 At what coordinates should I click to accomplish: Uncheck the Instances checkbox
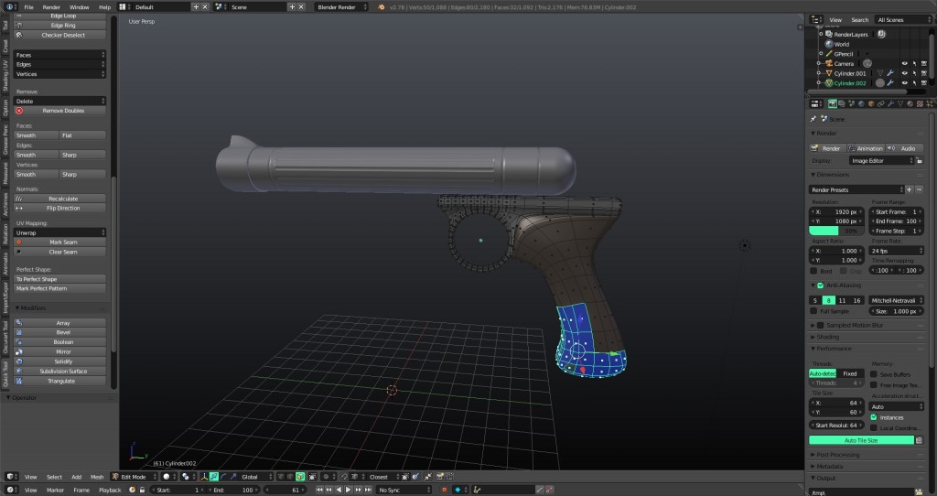(x=873, y=417)
